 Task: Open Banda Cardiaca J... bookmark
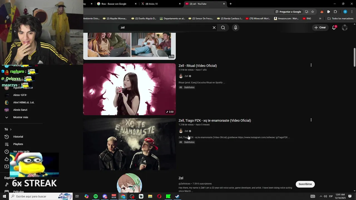(229, 19)
